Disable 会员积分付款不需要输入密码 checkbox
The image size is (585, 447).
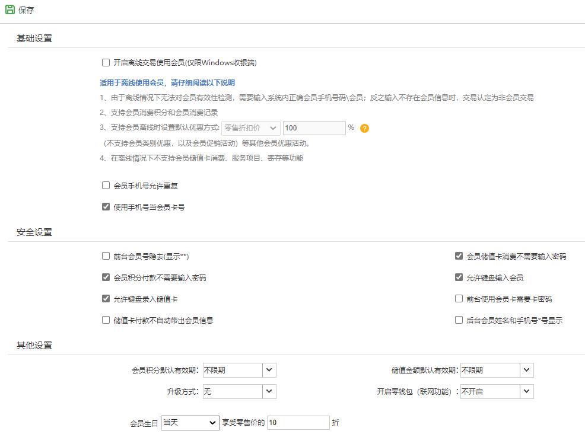pyautogui.click(x=106, y=277)
